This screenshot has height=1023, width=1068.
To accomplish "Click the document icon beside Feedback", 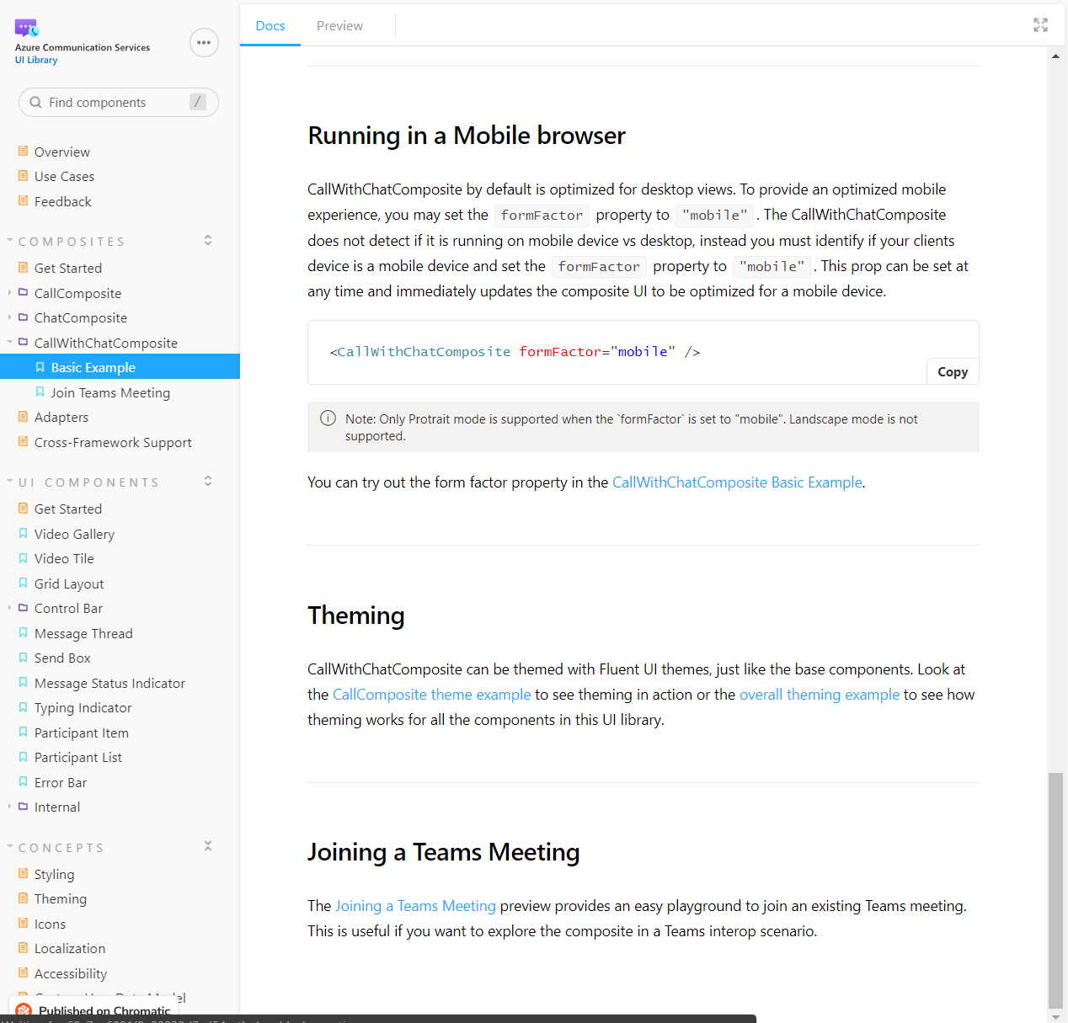I will click(x=23, y=201).
